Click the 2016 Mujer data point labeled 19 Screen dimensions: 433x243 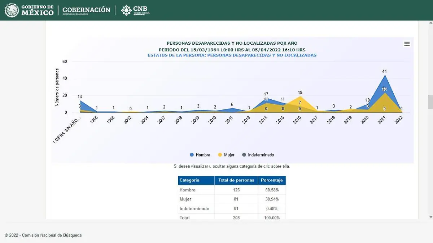299,96
